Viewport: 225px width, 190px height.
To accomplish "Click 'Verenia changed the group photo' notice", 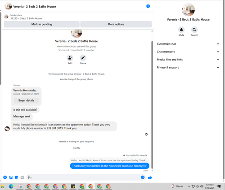I will point(76,79).
